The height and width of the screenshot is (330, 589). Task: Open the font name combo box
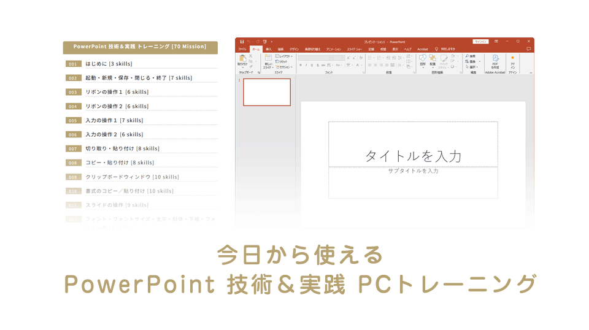pos(315,58)
